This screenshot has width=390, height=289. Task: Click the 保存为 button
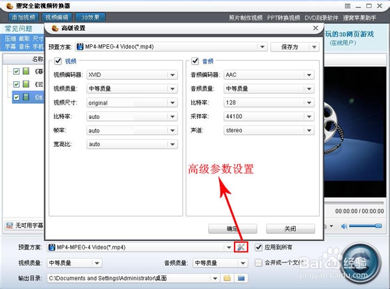click(290, 47)
